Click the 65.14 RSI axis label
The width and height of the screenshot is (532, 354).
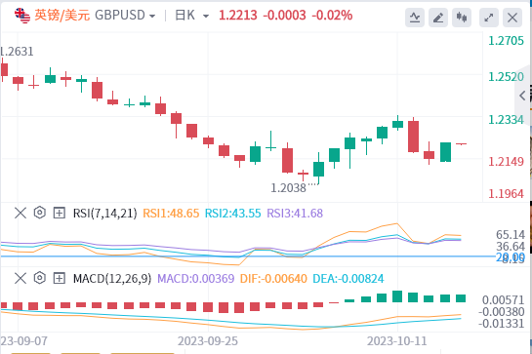(x=511, y=235)
